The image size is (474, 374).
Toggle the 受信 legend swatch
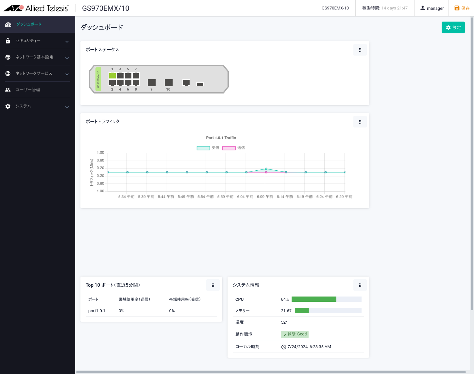tap(203, 148)
